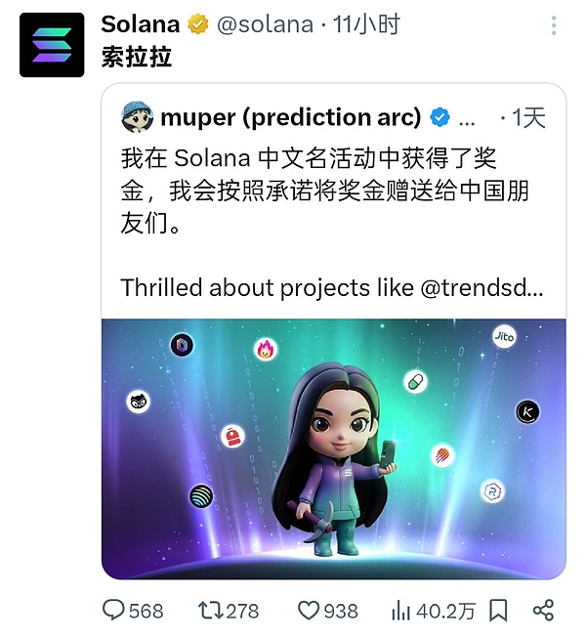Open the @solana handle link

pyautogui.click(x=265, y=24)
